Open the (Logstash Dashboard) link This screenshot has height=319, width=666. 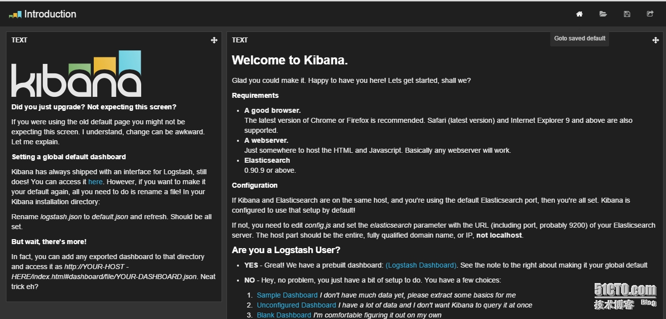coord(421,265)
